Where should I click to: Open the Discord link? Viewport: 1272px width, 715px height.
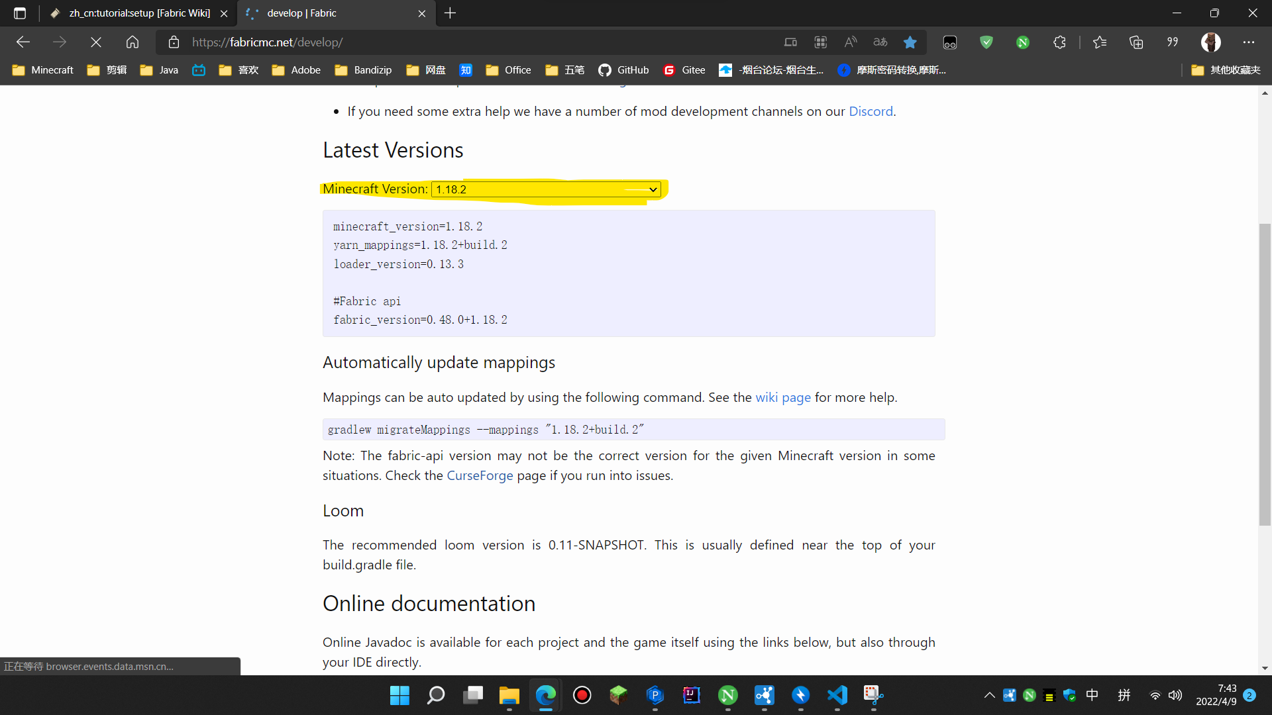[871, 111]
